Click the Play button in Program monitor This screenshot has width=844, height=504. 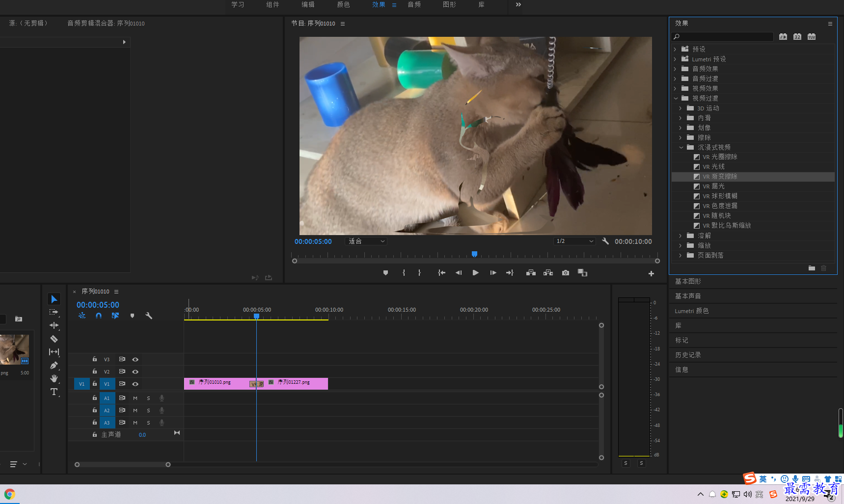pos(475,273)
